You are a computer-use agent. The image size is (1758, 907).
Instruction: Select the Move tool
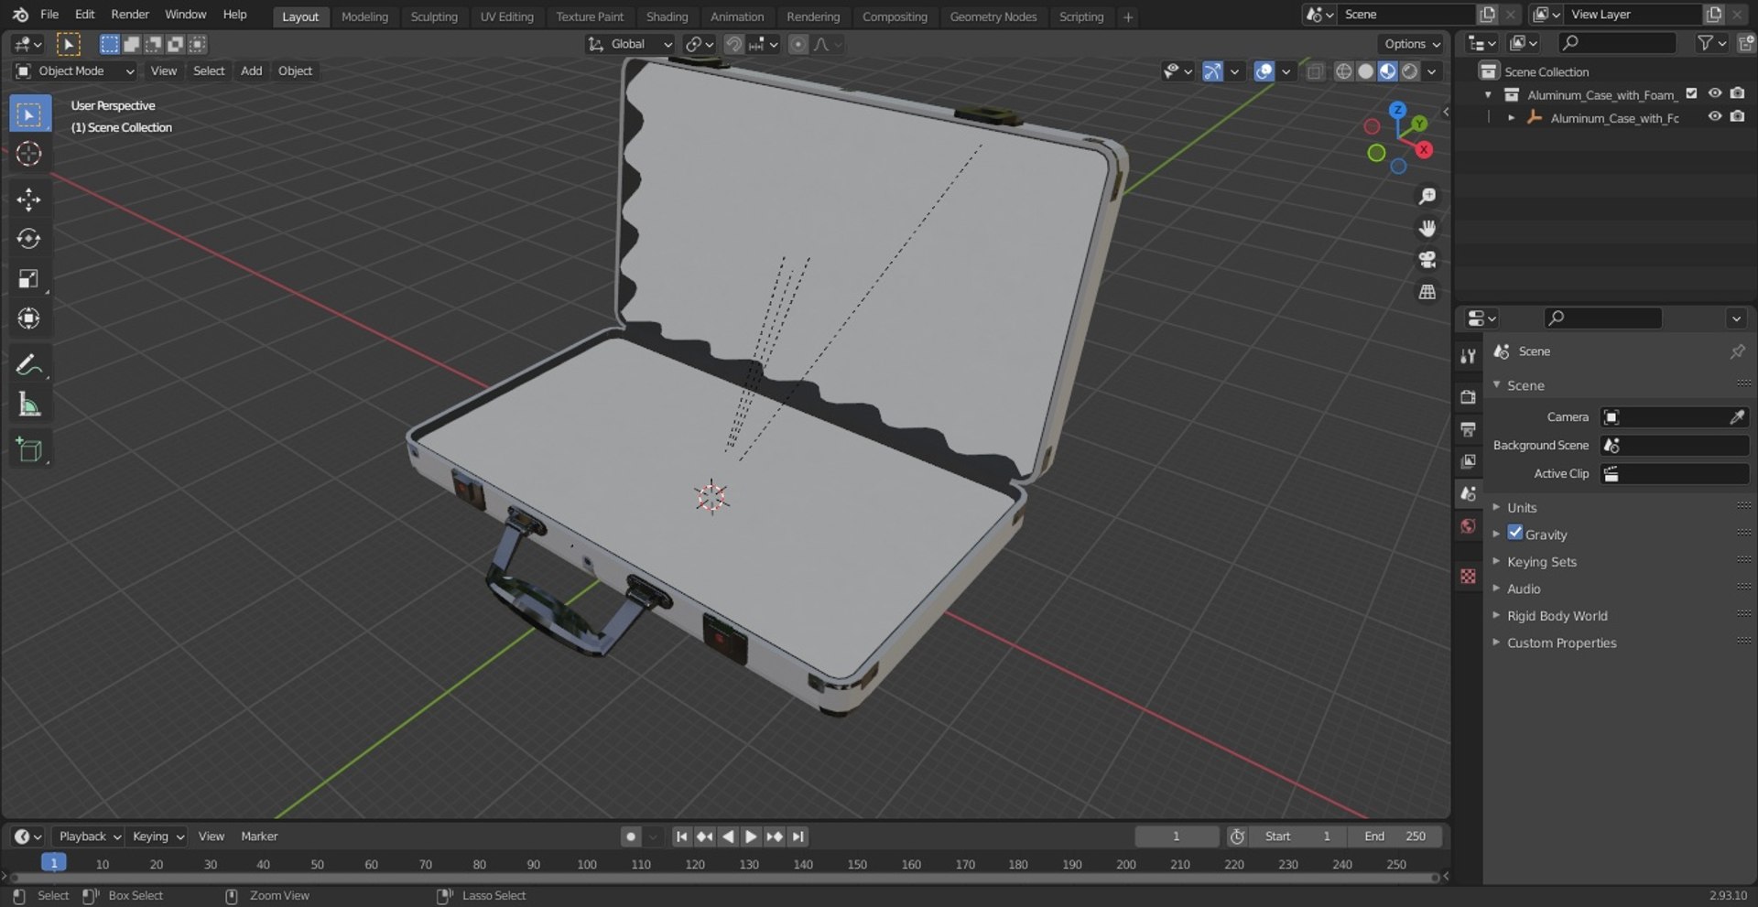(x=29, y=200)
